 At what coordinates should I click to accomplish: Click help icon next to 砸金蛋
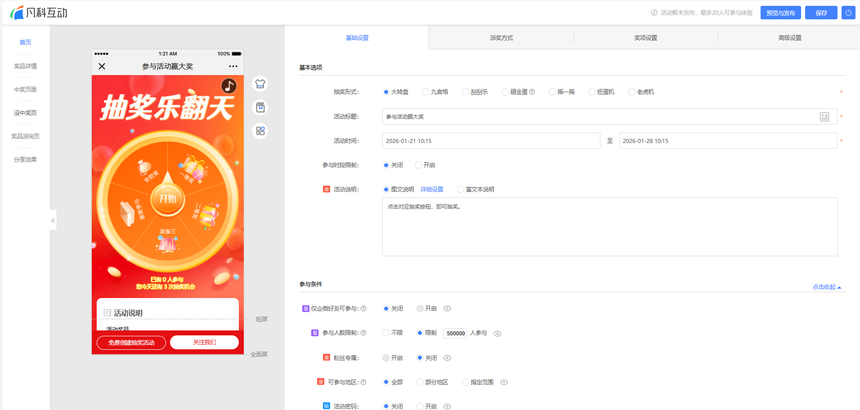532,92
